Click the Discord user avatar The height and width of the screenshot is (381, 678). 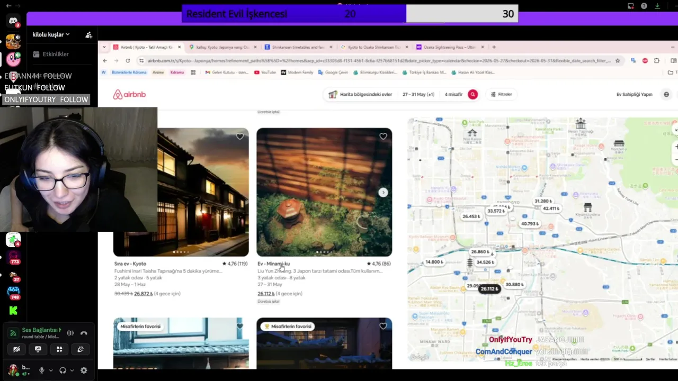[13, 370]
